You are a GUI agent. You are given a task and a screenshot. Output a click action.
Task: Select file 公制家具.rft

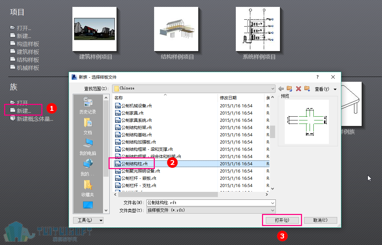(x=129, y=113)
